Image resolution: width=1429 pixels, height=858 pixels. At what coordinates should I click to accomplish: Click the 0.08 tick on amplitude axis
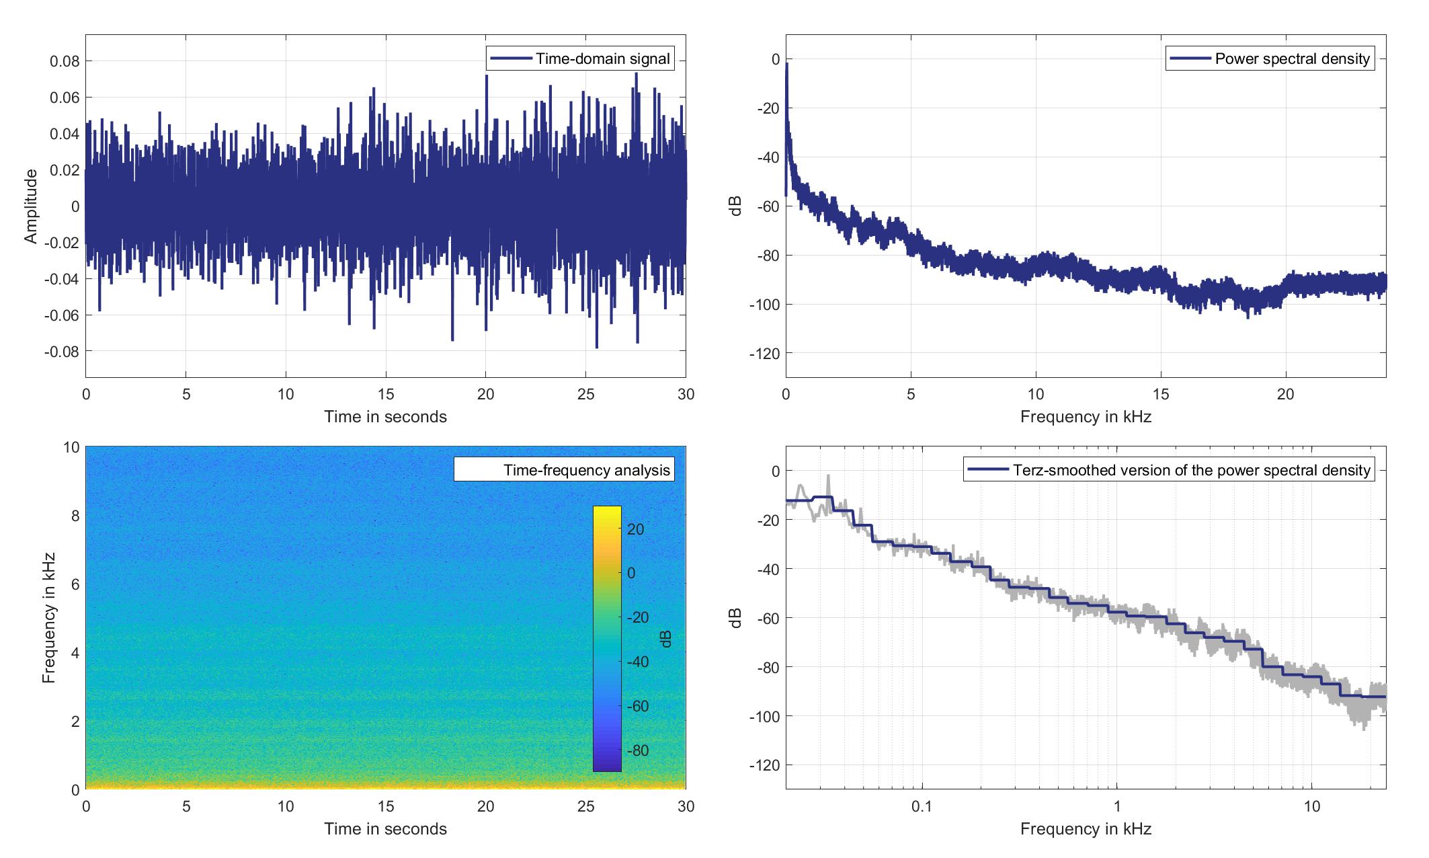pos(65,61)
